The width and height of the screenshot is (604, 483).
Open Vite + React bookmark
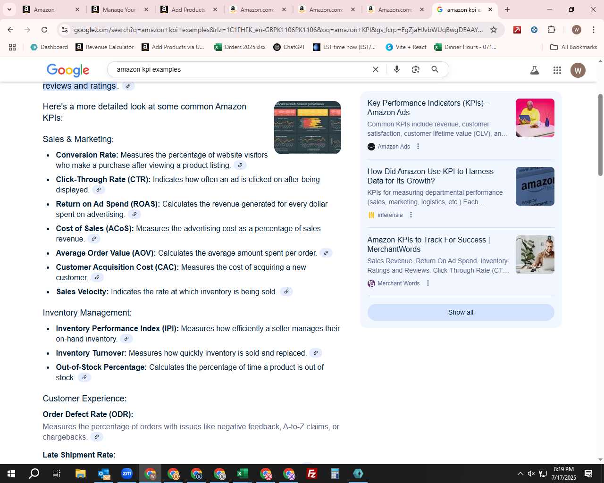[x=406, y=47]
